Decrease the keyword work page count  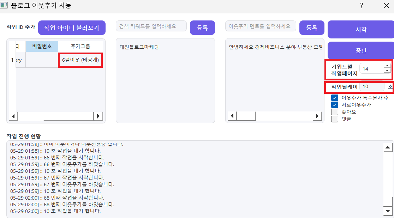pos(387,71)
